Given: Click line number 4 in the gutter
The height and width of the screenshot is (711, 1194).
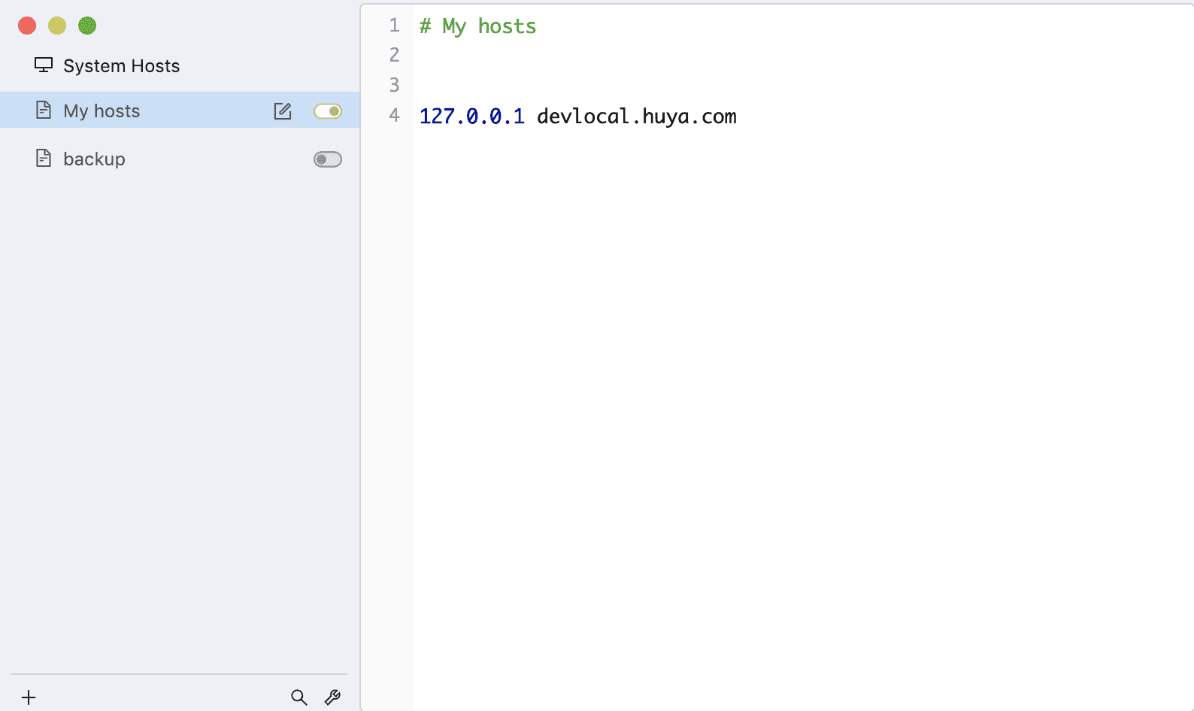Looking at the screenshot, I should [394, 116].
